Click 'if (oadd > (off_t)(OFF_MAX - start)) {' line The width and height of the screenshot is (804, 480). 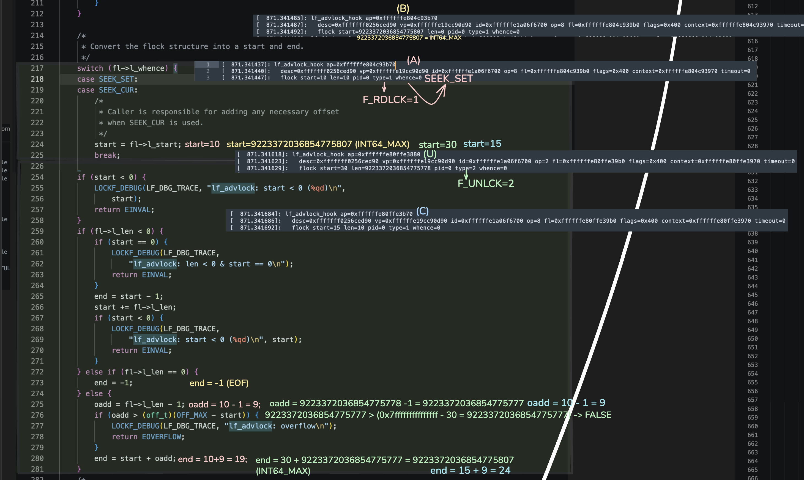click(177, 415)
